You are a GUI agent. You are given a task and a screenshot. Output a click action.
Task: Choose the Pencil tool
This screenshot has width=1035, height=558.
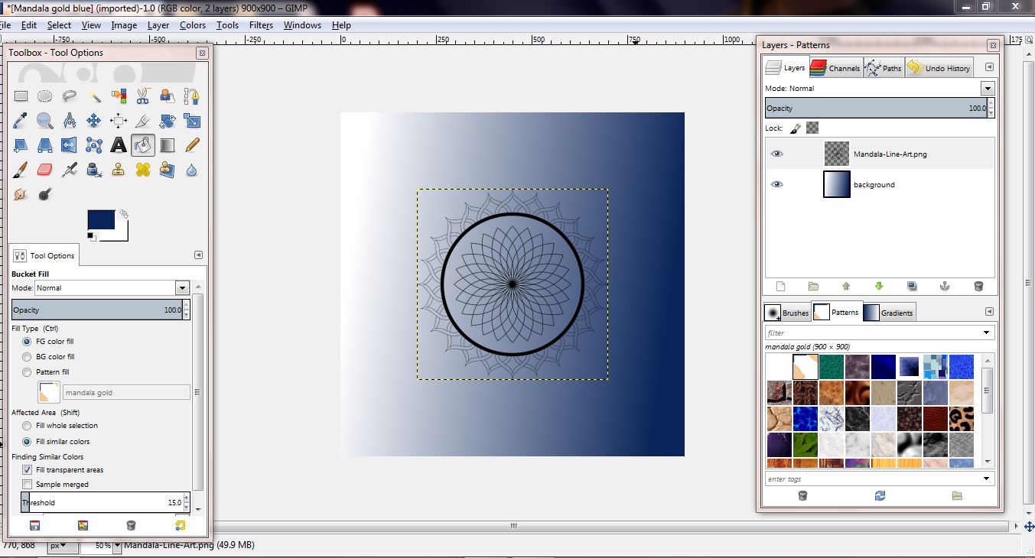click(192, 145)
